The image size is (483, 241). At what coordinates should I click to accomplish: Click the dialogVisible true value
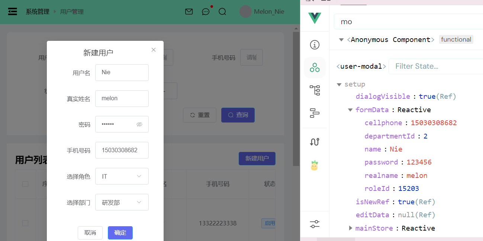(x=427, y=97)
